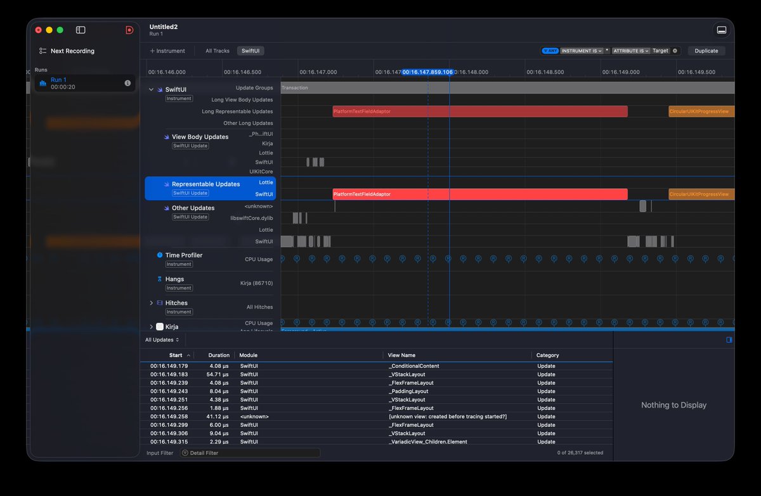Add a new instrument with + Instrument
The height and width of the screenshot is (496, 761).
tap(167, 51)
